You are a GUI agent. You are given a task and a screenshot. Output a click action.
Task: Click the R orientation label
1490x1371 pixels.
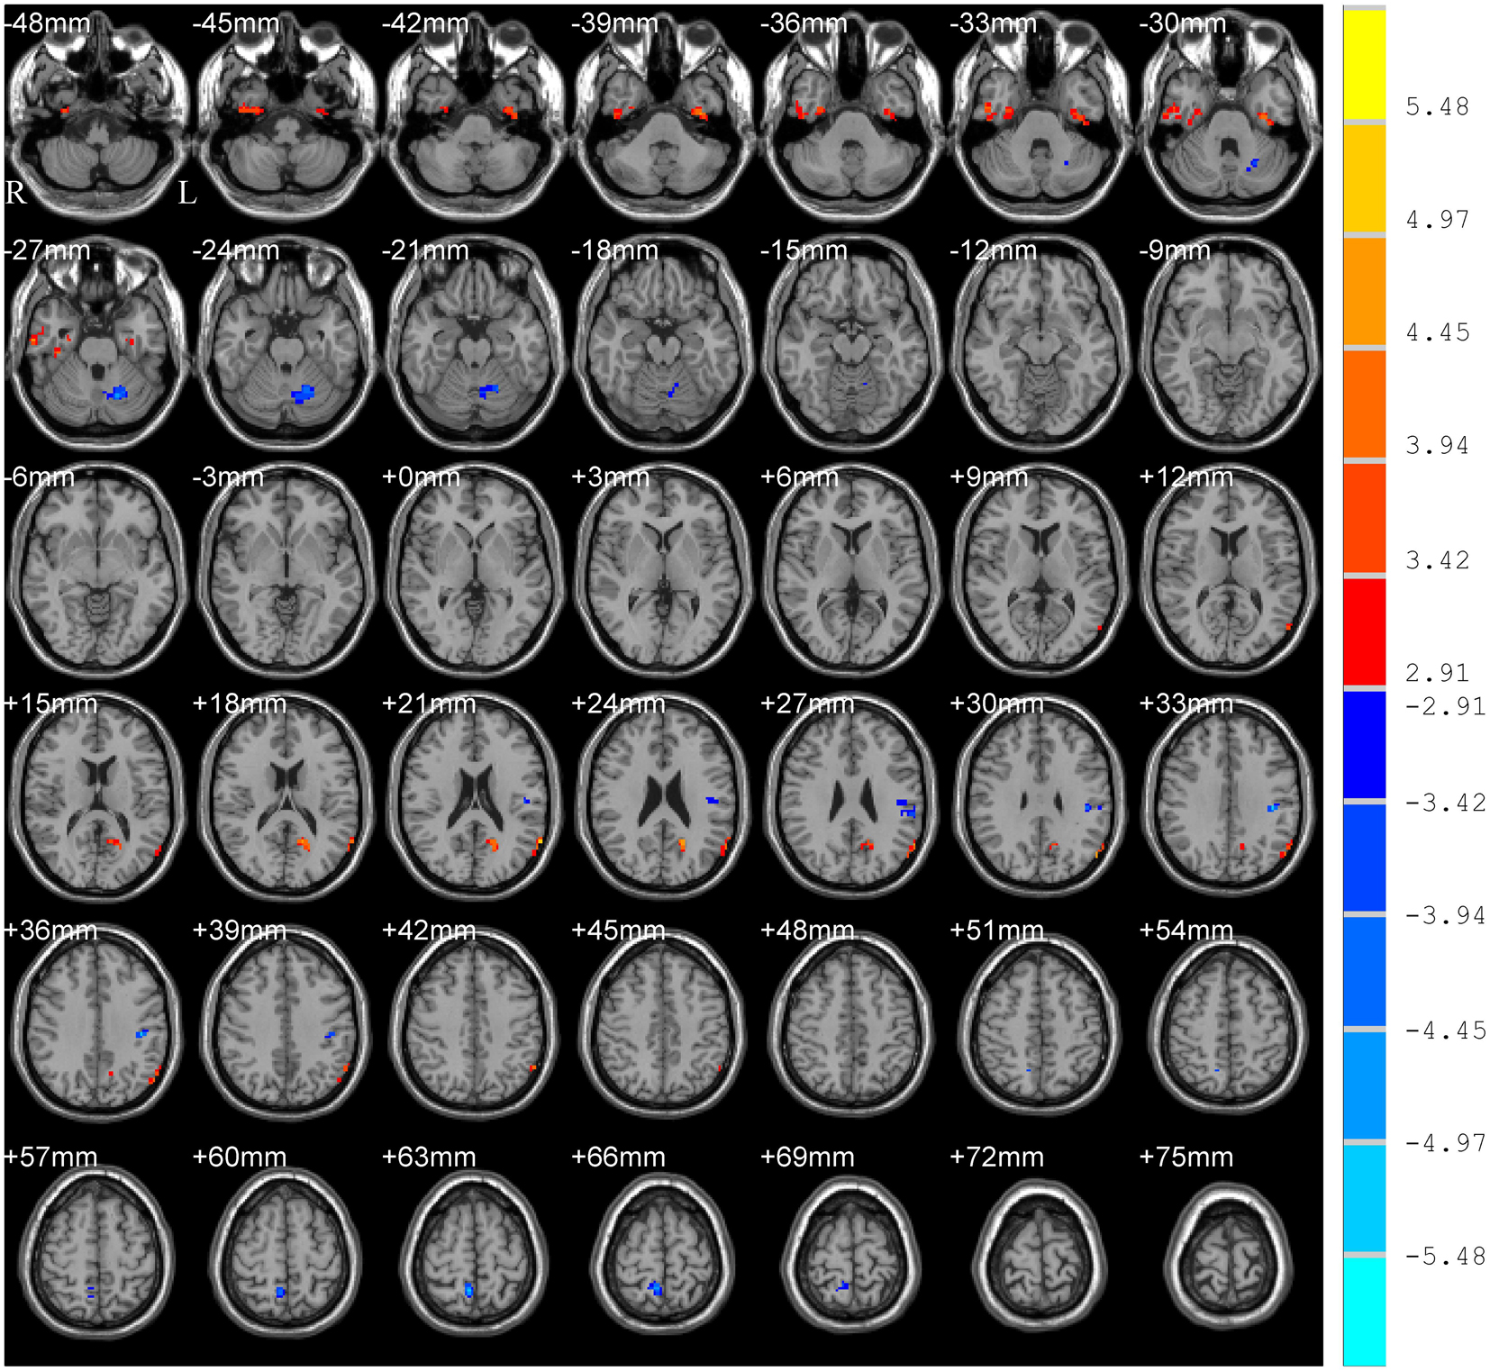(x=15, y=193)
